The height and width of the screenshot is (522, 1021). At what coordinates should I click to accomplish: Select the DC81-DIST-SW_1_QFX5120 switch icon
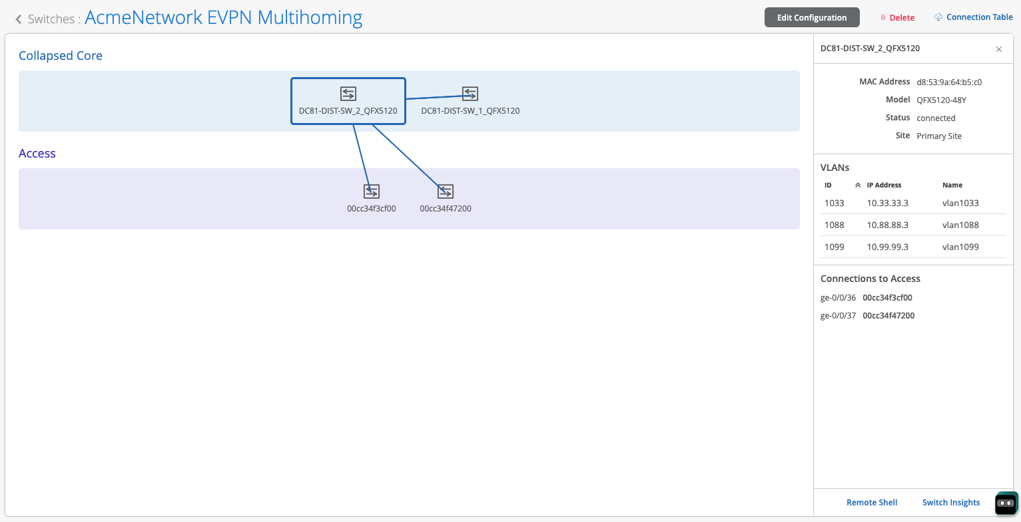(x=470, y=94)
